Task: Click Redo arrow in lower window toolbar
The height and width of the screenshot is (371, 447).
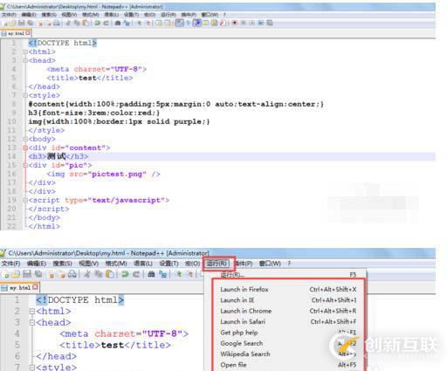Action: 136,274
